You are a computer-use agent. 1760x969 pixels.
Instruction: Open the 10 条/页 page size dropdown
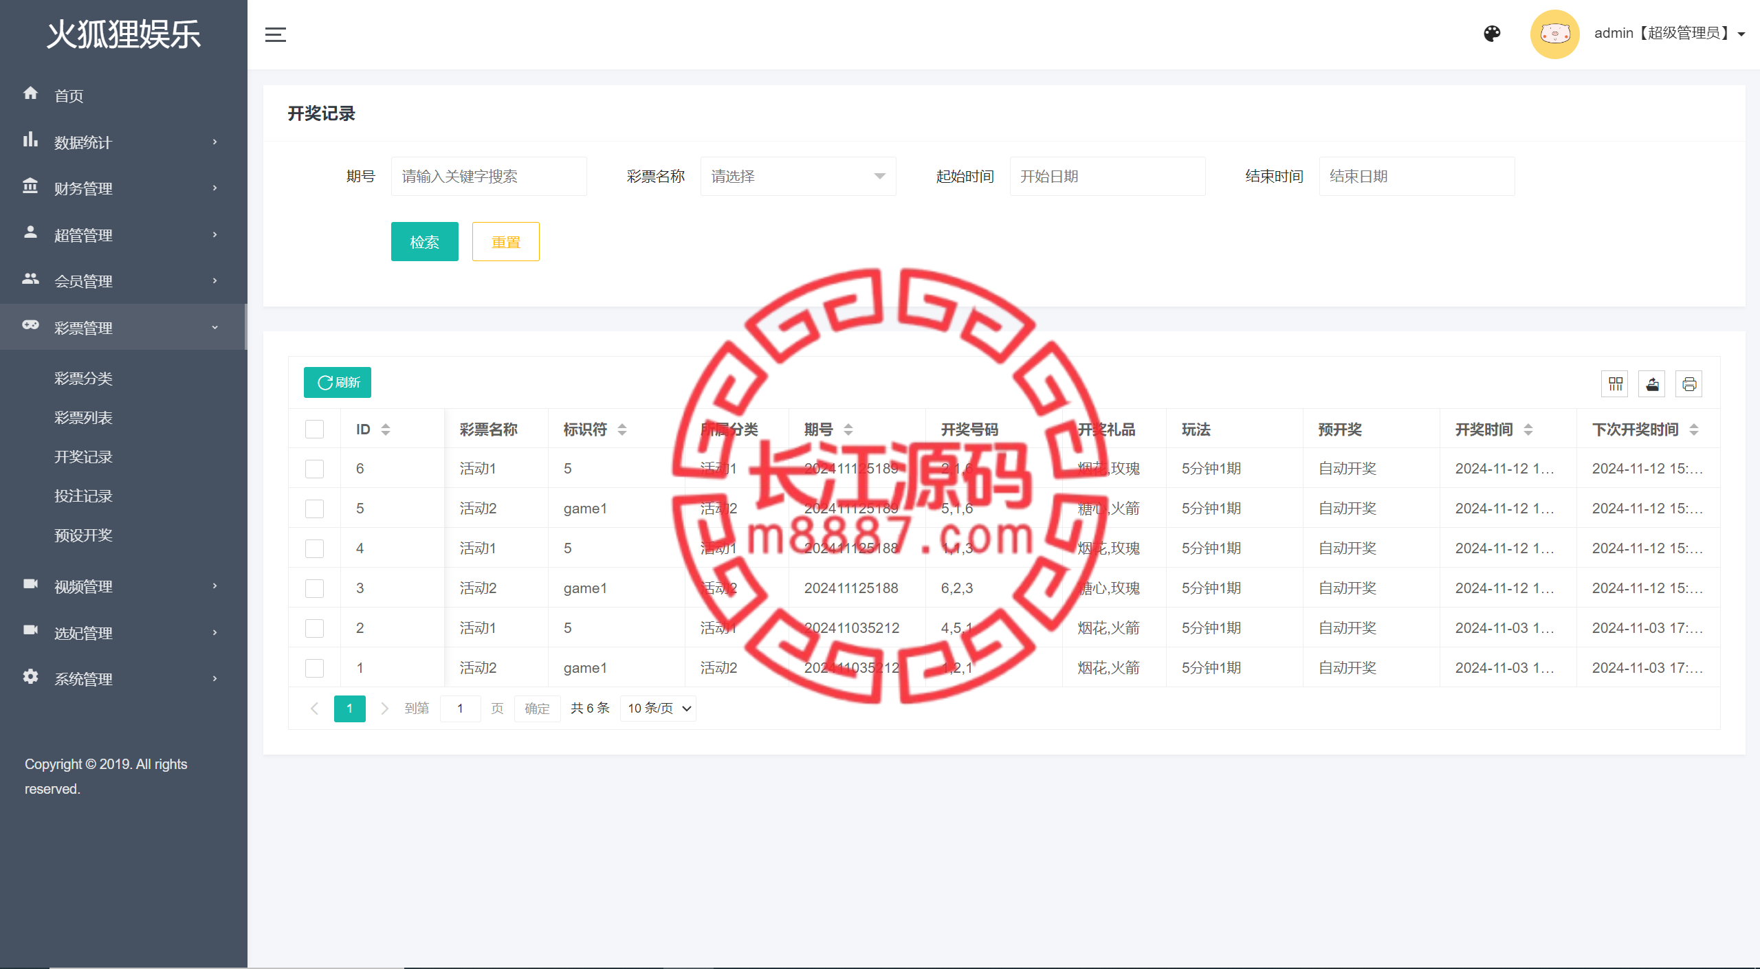point(659,709)
